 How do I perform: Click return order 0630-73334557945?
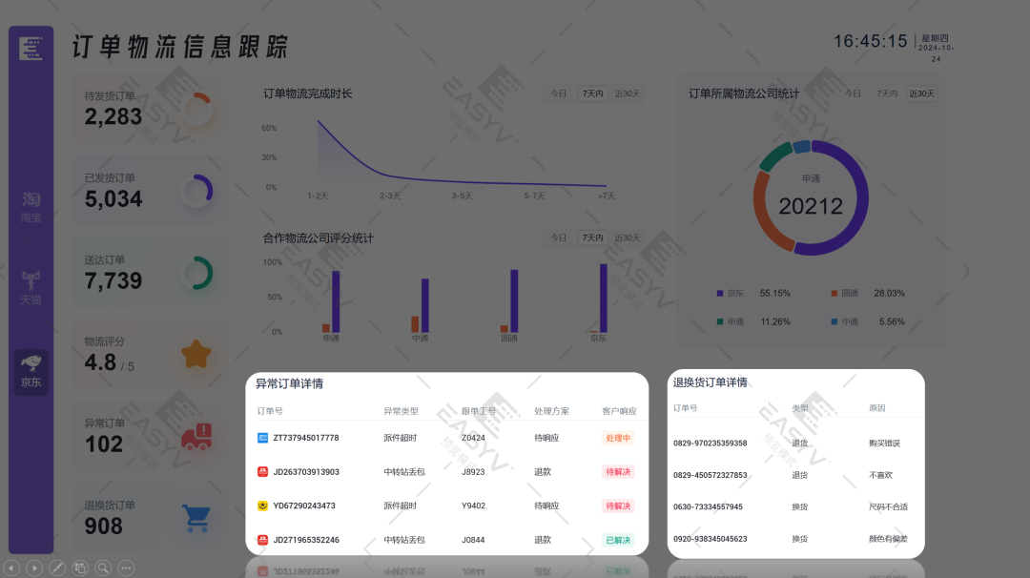click(x=708, y=507)
